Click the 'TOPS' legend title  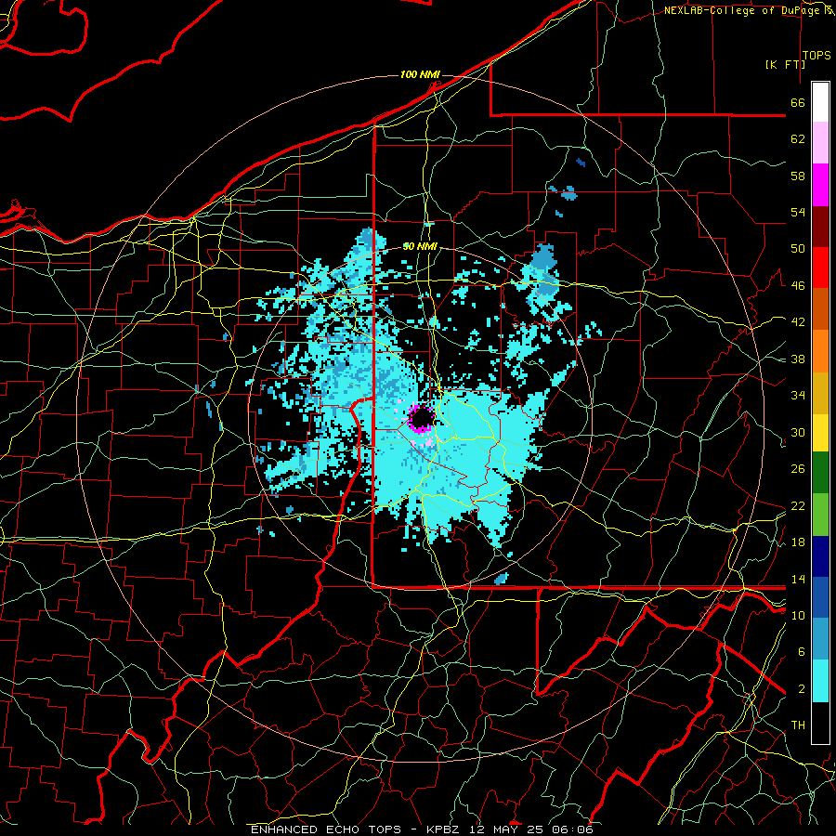816,56
